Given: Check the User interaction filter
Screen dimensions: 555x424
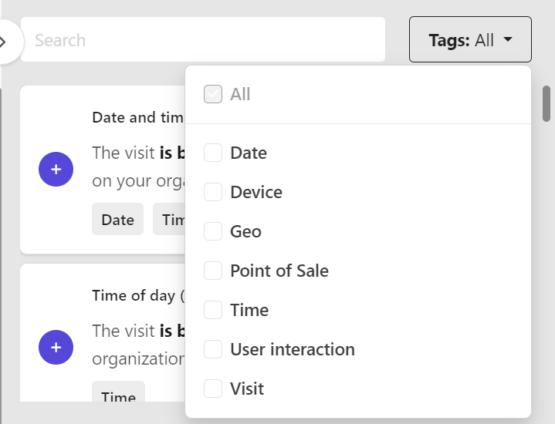Looking at the screenshot, I should 213,349.
